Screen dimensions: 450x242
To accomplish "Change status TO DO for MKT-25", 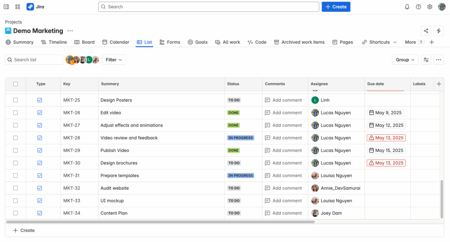I will pos(234,100).
